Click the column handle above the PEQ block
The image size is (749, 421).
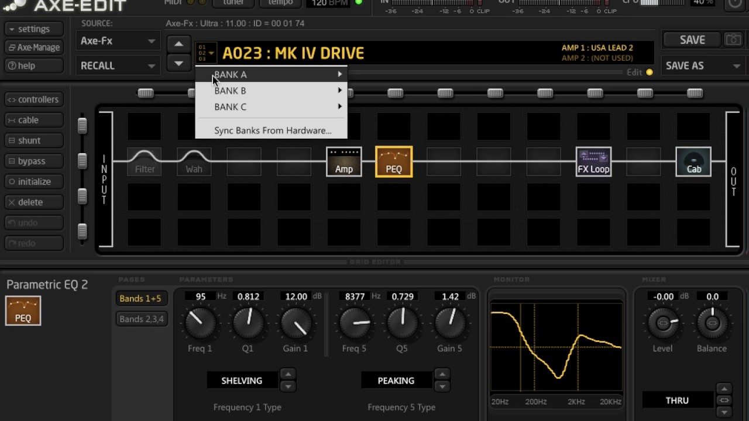click(x=395, y=93)
